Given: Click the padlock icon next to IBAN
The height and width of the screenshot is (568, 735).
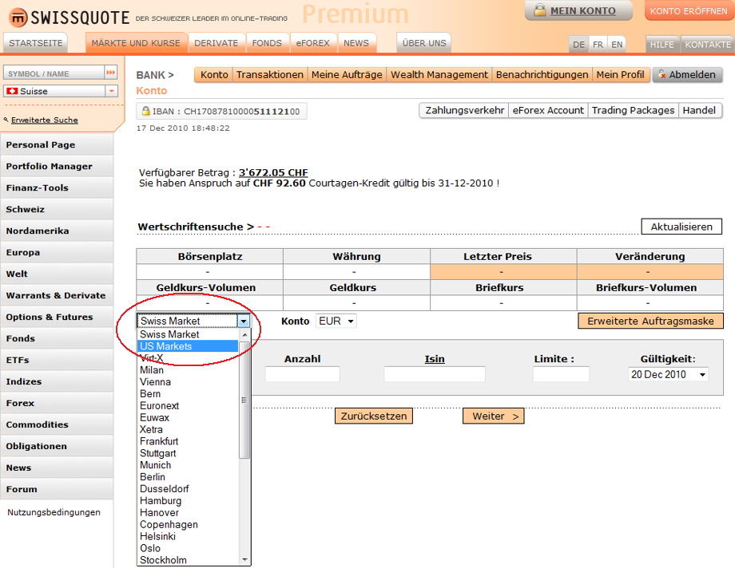Looking at the screenshot, I should [145, 111].
